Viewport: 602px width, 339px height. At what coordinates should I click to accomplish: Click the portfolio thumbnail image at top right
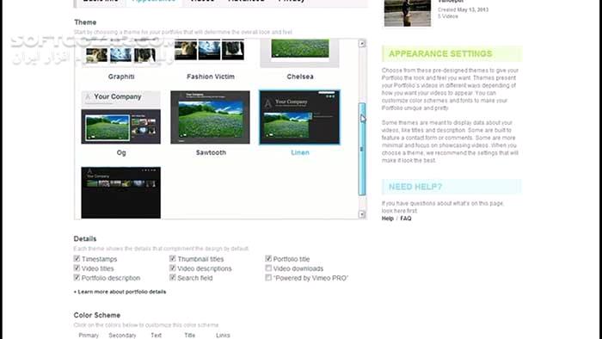point(408,13)
